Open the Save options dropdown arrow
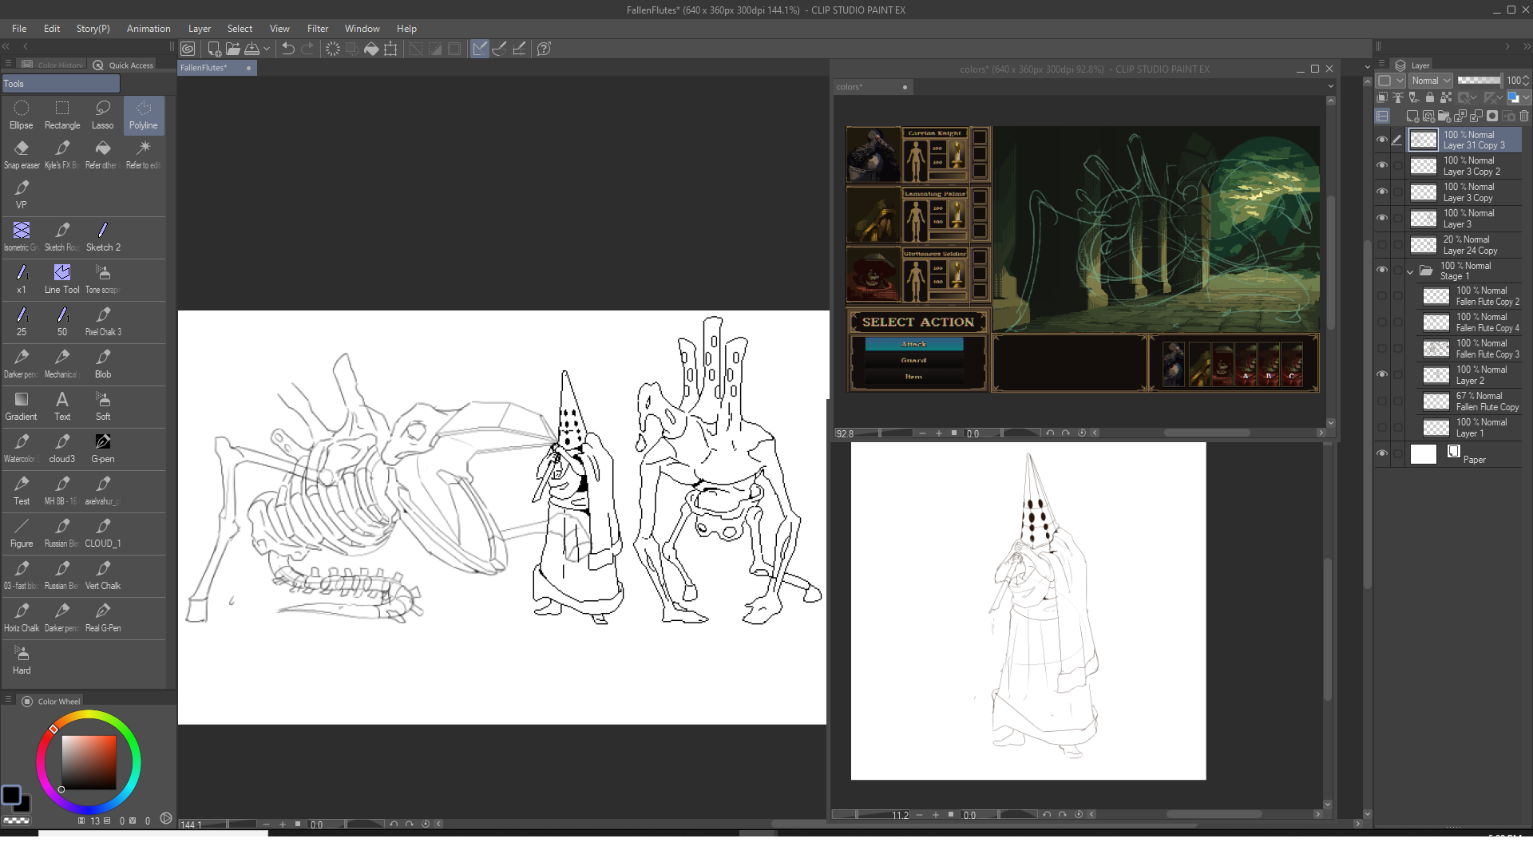Viewport: 1533px width, 862px height. point(267,49)
